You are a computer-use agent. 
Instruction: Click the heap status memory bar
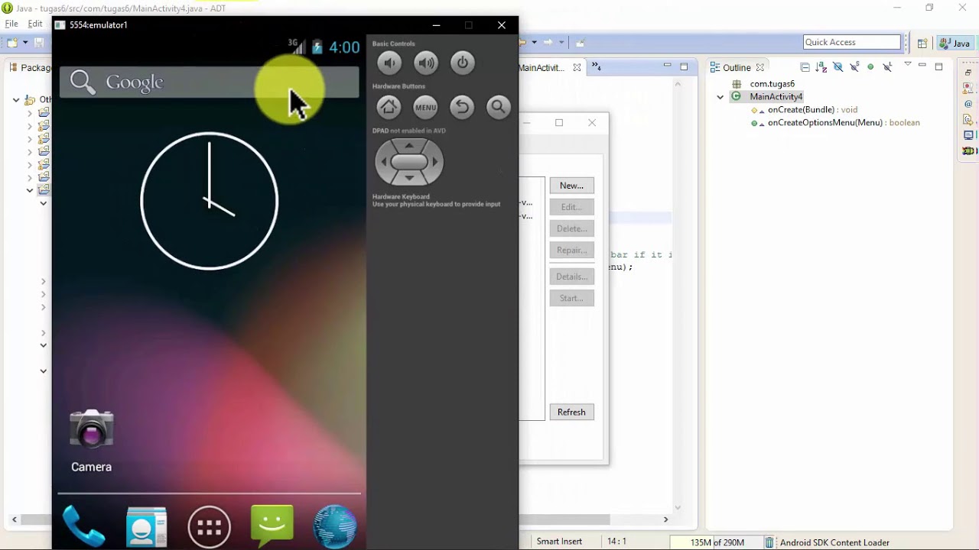click(x=717, y=542)
